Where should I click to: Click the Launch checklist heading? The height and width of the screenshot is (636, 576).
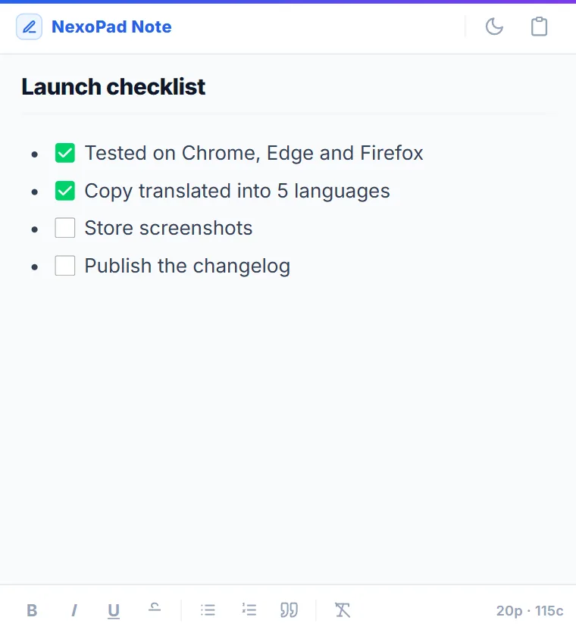[114, 86]
